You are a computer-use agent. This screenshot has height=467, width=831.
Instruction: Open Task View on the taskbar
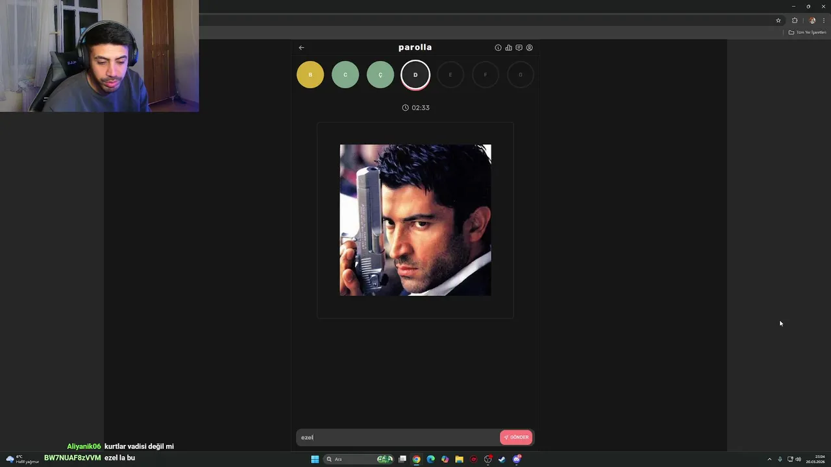click(x=403, y=459)
